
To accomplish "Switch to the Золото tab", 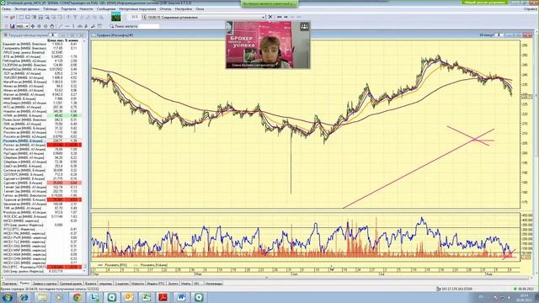I will coord(173,284).
